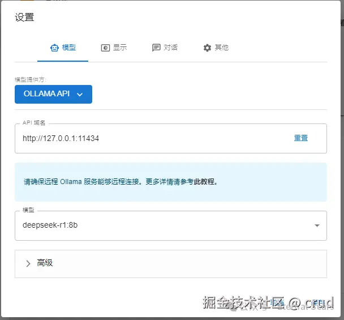Open the 此教程 tutorial link
This screenshot has height=320, width=344.
tap(204, 182)
